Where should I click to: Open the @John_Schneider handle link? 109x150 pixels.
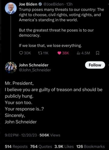[x=35, y=70]
